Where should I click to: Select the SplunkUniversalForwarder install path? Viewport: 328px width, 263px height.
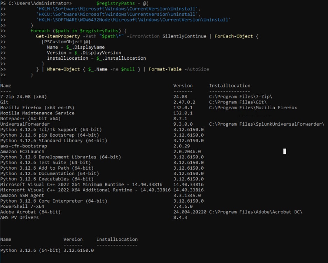(x=267, y=124)
